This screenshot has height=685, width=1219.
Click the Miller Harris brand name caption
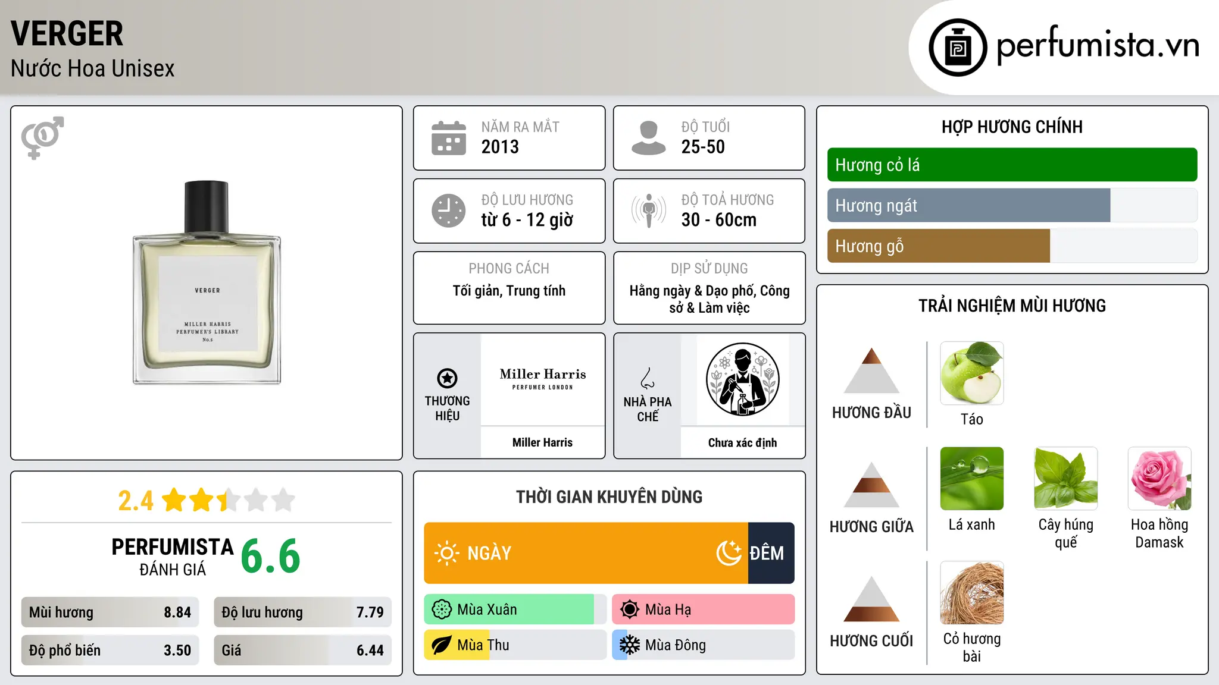click(x=542, y=442)
